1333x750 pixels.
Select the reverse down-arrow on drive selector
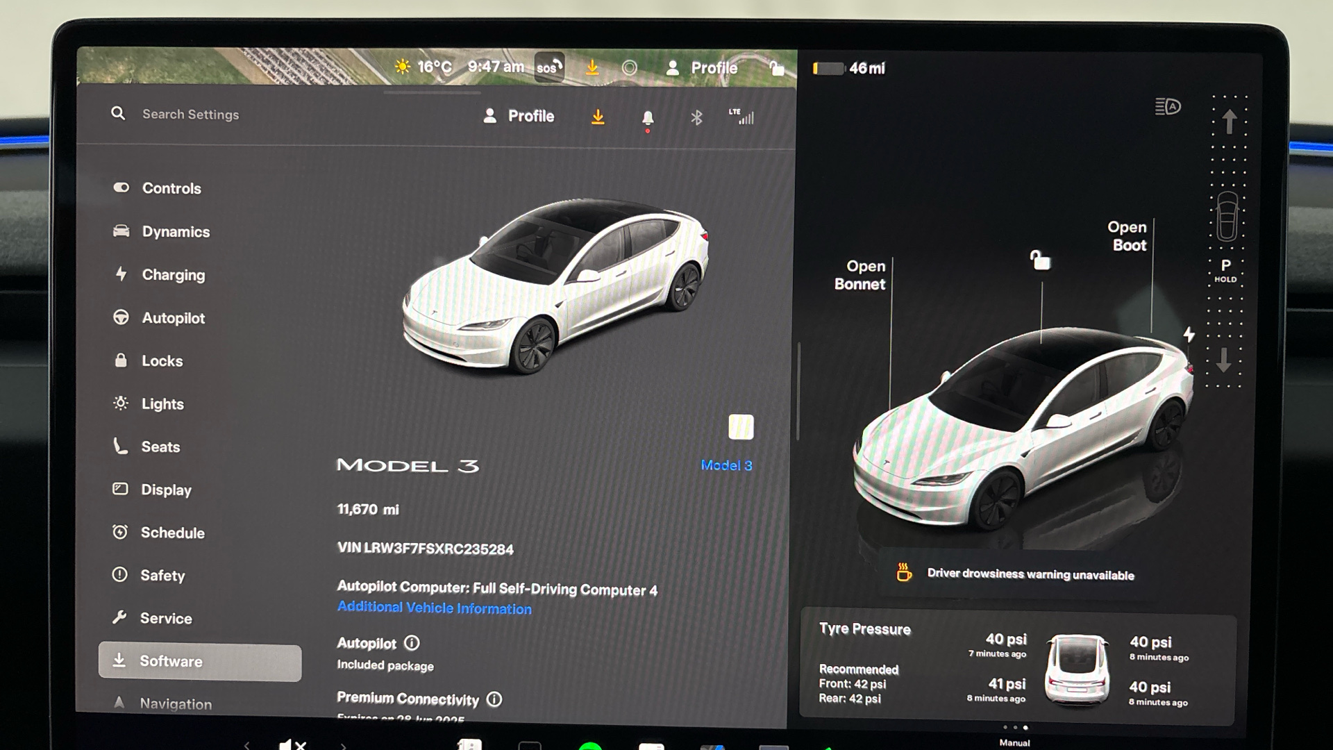(1223, 360)
